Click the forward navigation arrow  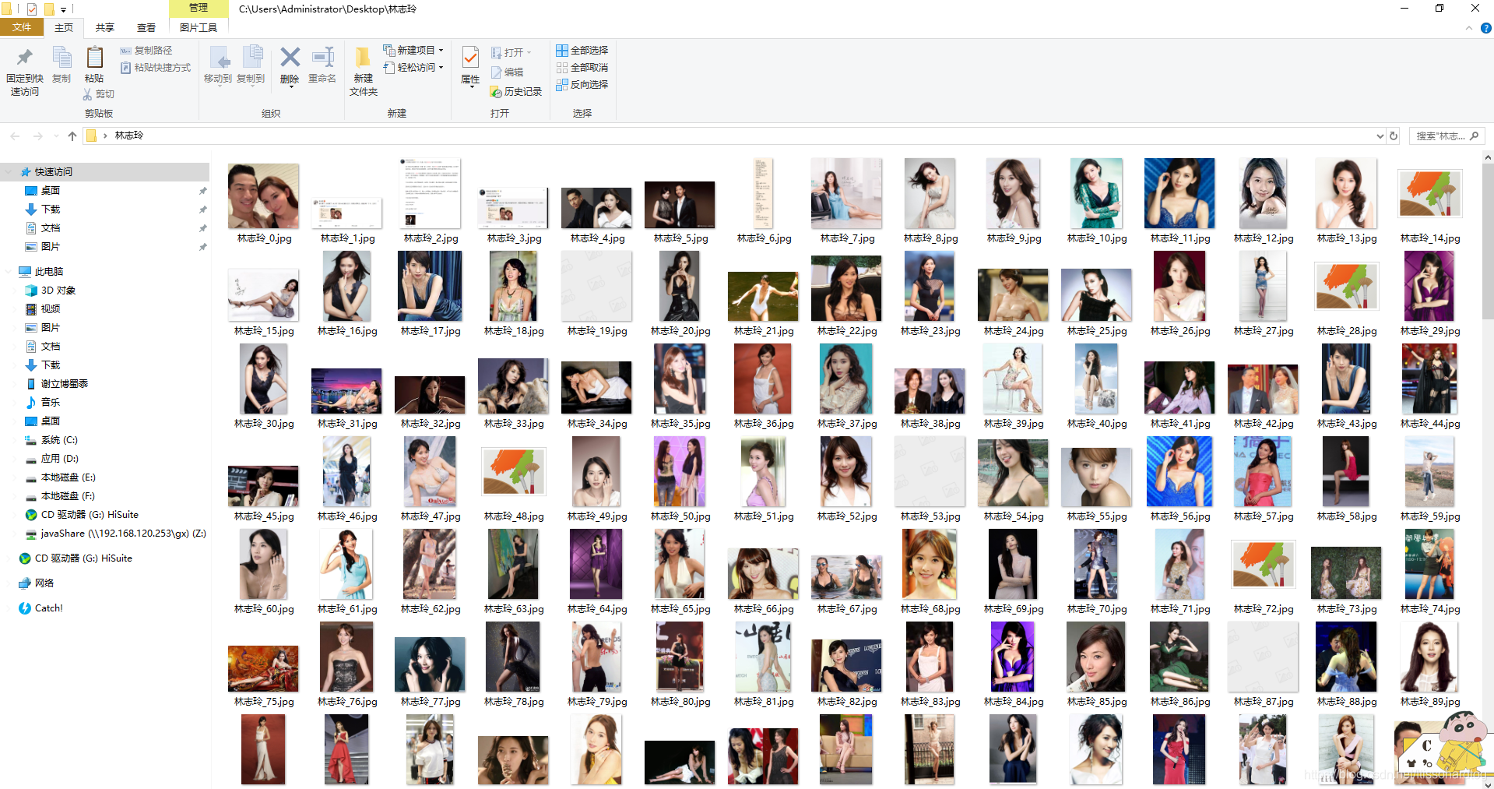(37, 136)
